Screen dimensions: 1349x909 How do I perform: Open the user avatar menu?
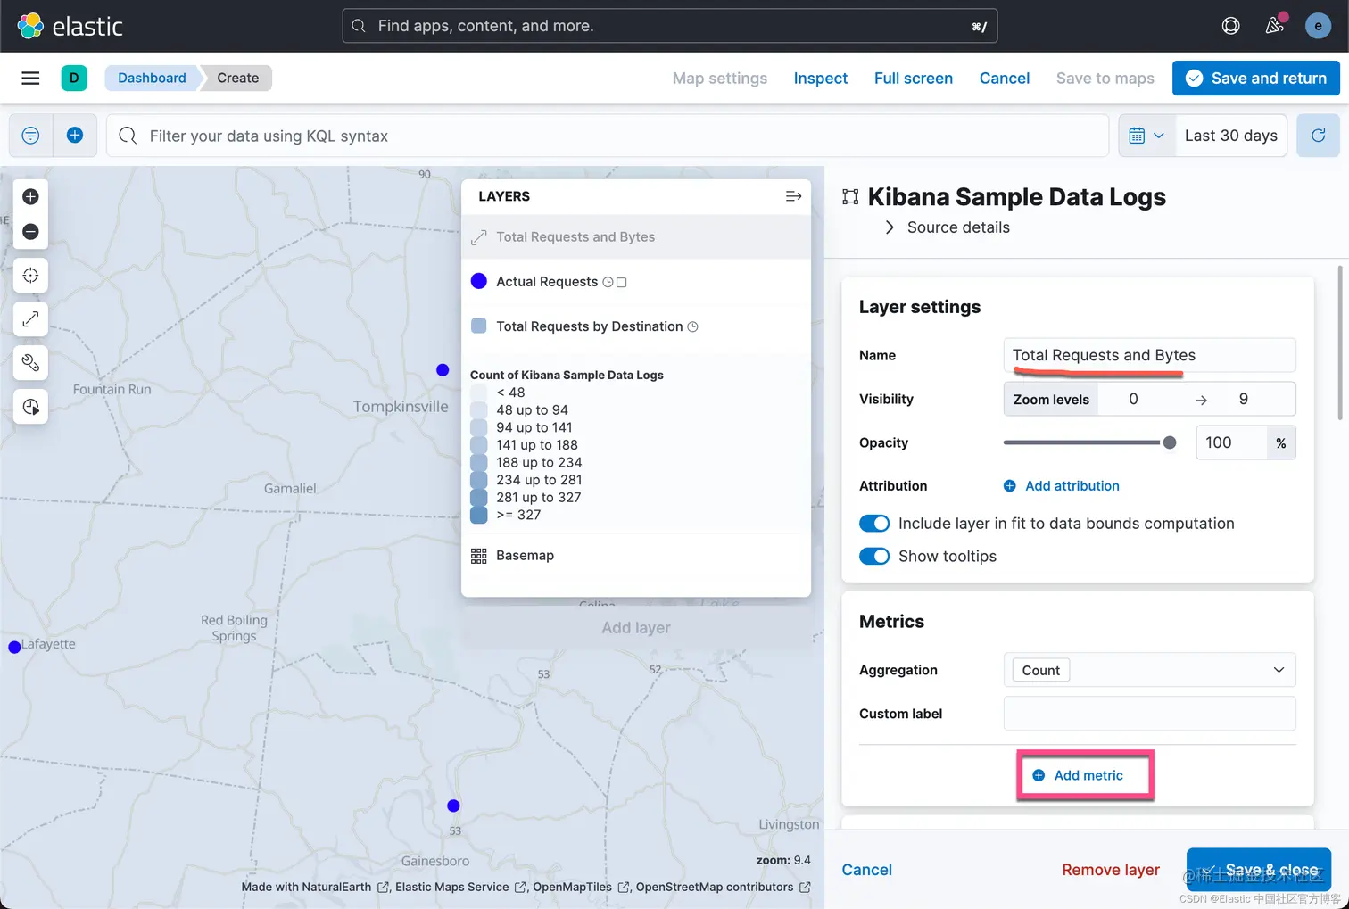[1318, 26]
